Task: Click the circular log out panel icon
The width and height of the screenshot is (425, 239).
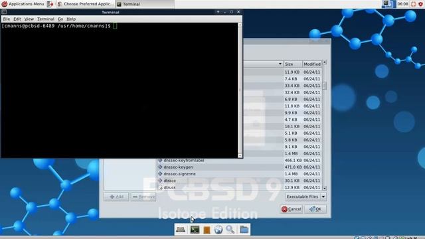Action: [413, 4]
